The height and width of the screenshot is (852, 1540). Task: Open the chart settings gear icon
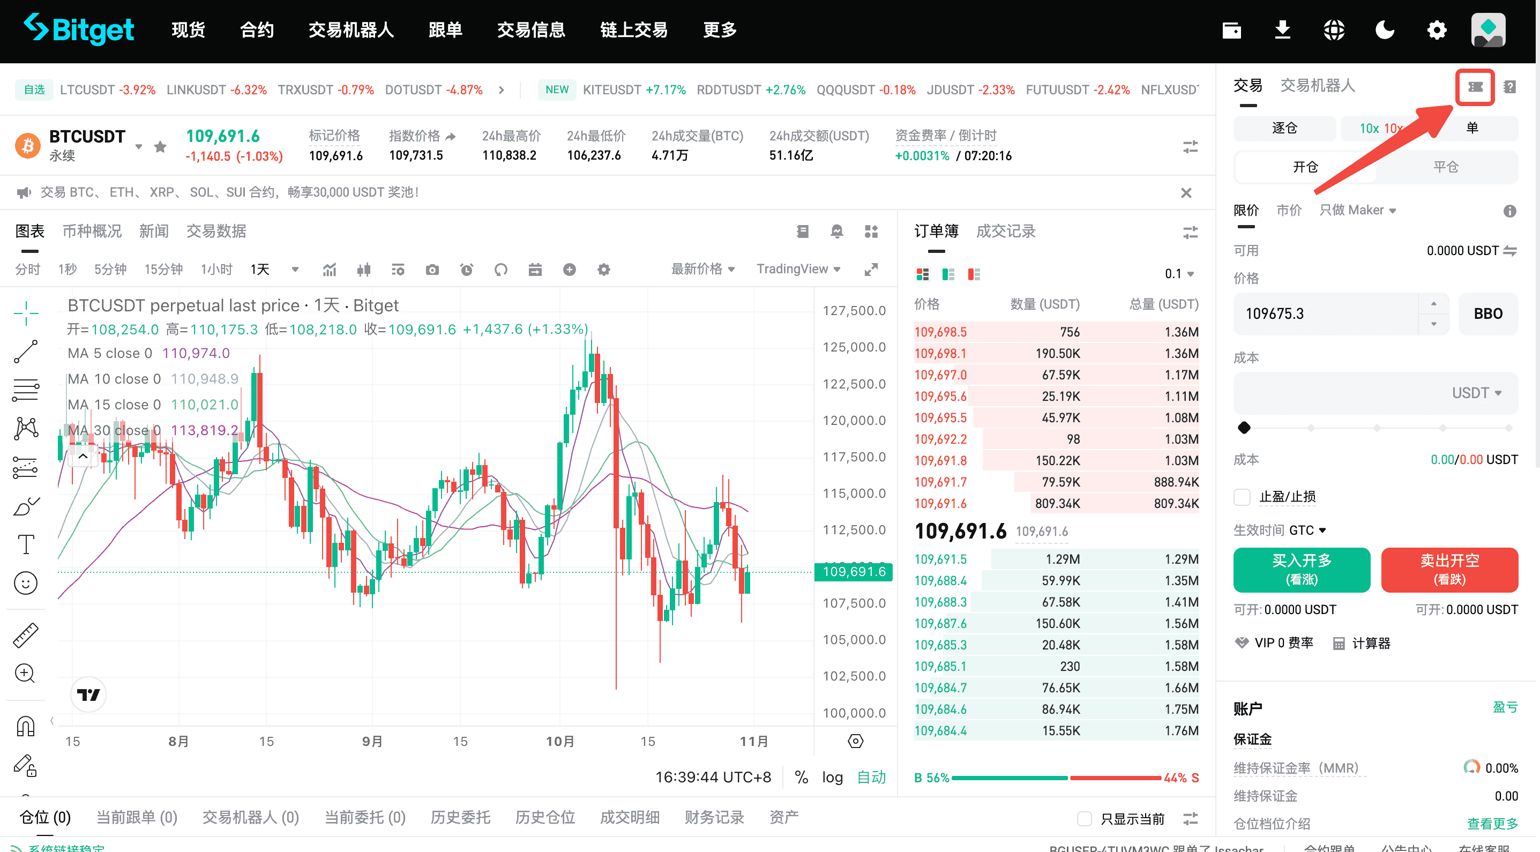(604, 269)
